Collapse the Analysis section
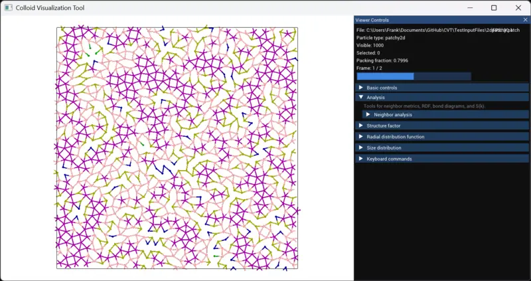 (x=376, y=97)
